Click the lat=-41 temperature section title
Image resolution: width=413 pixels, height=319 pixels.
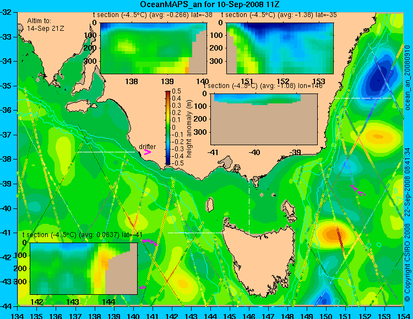click(x=83, y=235)
